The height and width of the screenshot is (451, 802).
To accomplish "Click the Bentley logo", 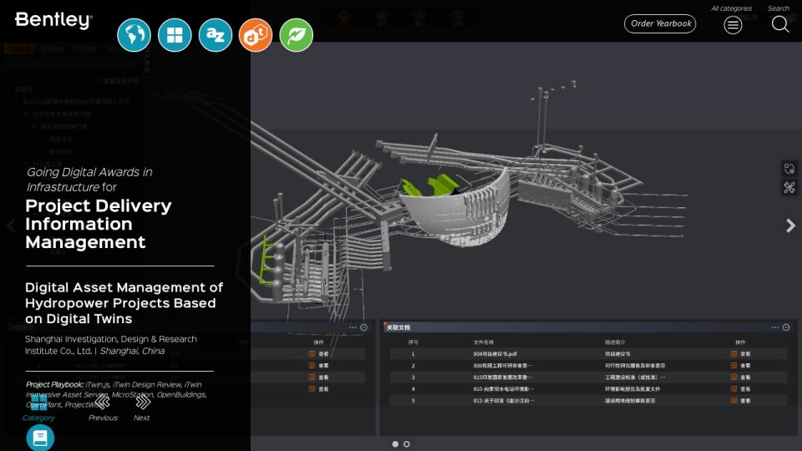I will click(53, 21).
